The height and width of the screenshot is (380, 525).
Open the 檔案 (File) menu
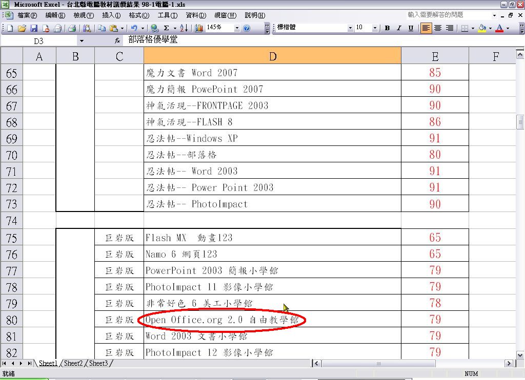[x=28, y=15]
